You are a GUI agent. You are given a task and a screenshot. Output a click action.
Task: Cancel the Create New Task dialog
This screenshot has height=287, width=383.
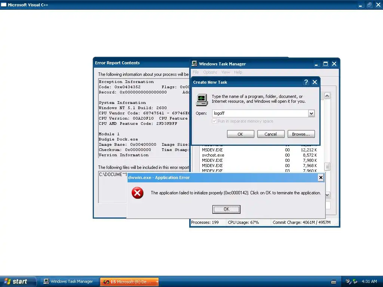271,134
